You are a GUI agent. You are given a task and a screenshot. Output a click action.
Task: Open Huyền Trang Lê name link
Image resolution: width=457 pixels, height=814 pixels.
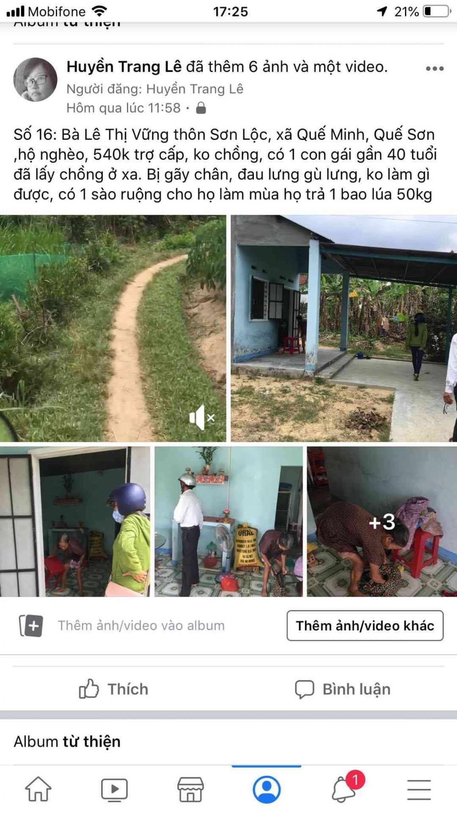[x=124, y=67]
